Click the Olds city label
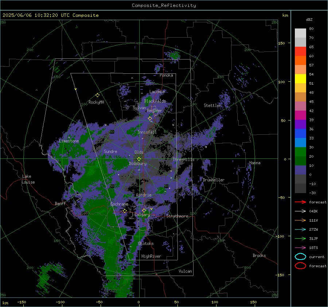 tap(139, 152)
